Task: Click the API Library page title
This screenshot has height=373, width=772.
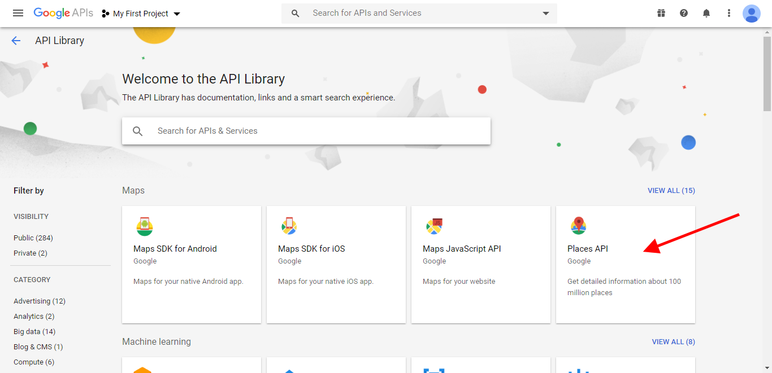Action: [60, 41]
